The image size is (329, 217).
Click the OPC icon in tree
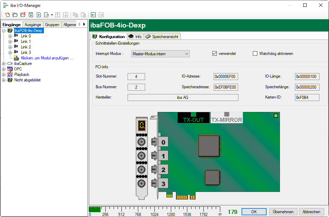(x=10, y=69)
